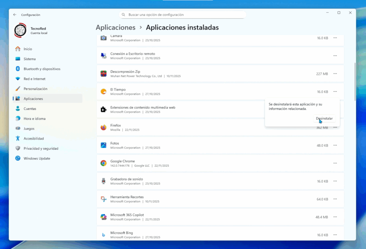Confirm uninstall by clicking Desinstalar

324,118
